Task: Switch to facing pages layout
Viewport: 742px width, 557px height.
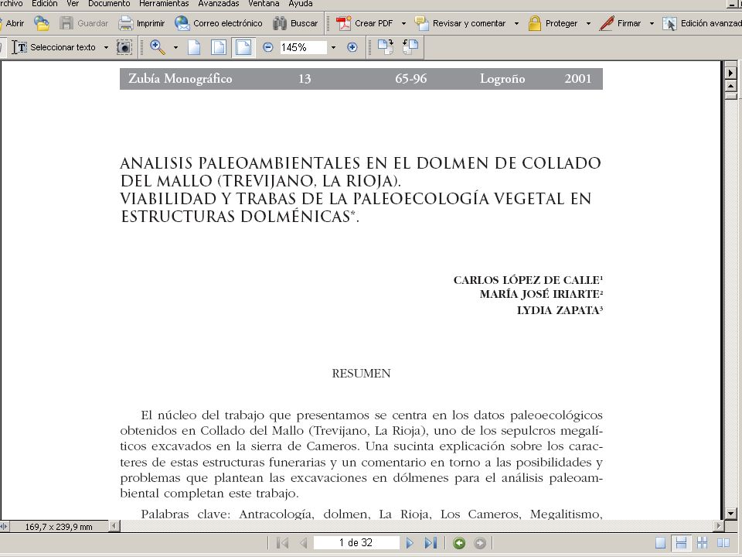Action: click(x=723, y=543)
